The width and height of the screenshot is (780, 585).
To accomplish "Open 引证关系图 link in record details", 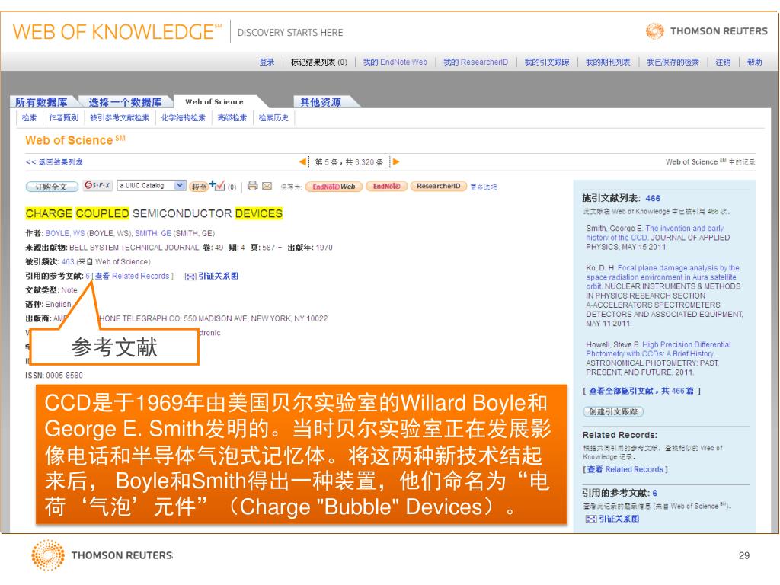I will [219, 276].
